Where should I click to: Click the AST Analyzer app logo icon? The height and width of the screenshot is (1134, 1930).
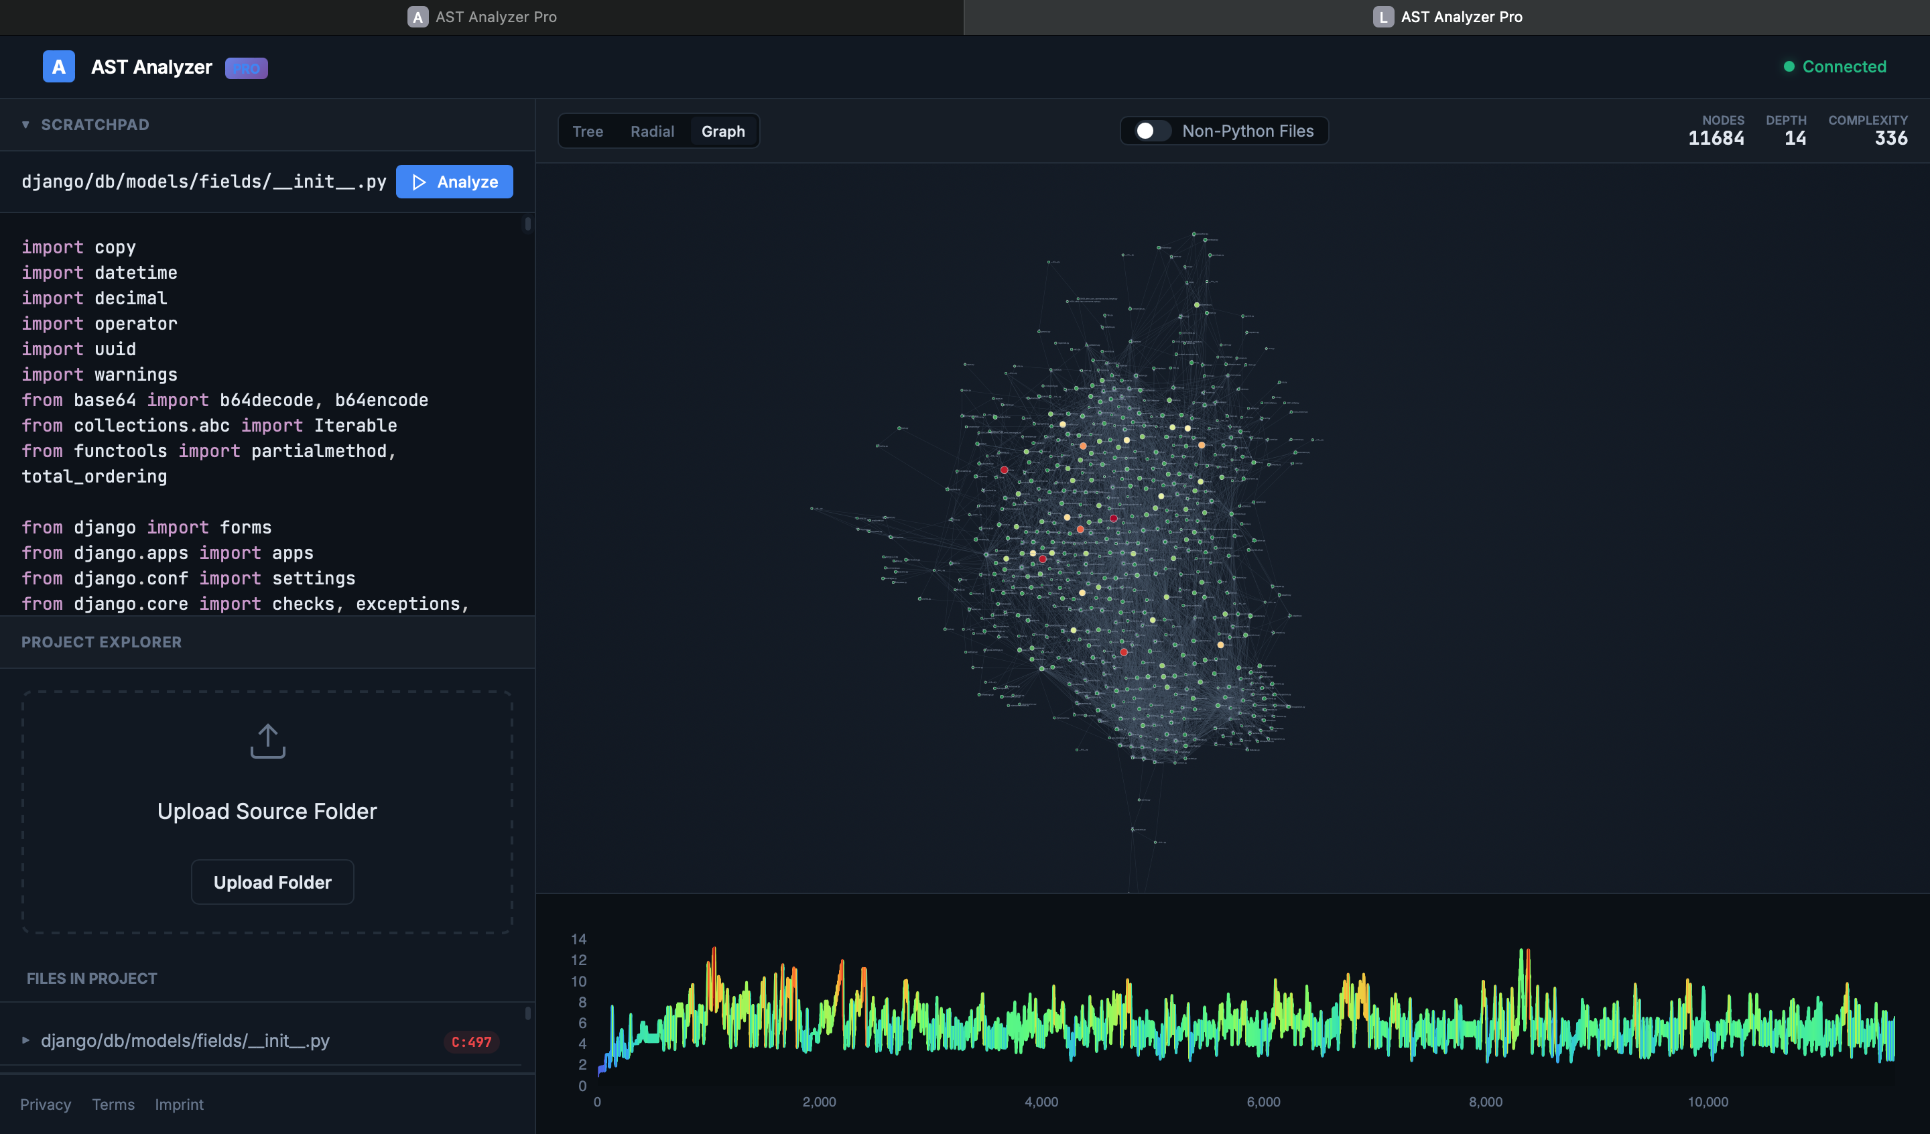pos(58,66)
